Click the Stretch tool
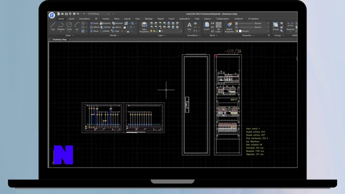 105,27
